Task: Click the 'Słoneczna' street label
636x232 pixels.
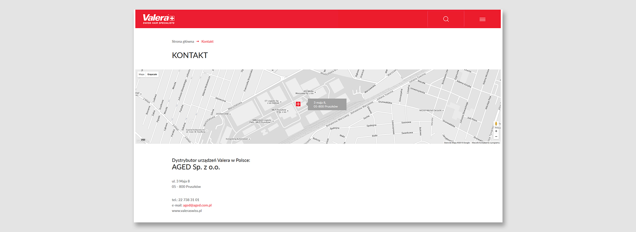Action: (221, 99)
